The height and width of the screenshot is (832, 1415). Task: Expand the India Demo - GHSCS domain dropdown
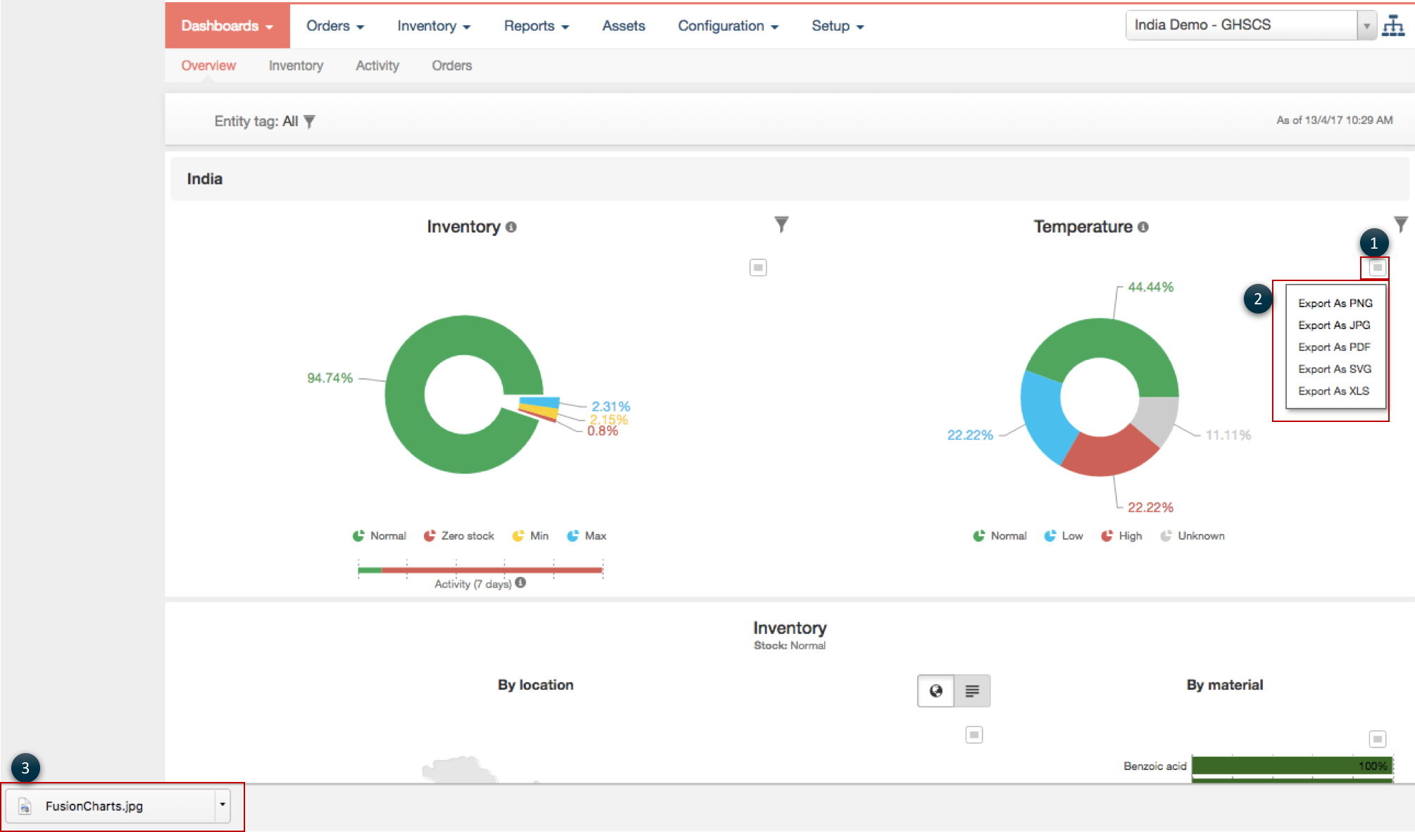(1366, 26)
